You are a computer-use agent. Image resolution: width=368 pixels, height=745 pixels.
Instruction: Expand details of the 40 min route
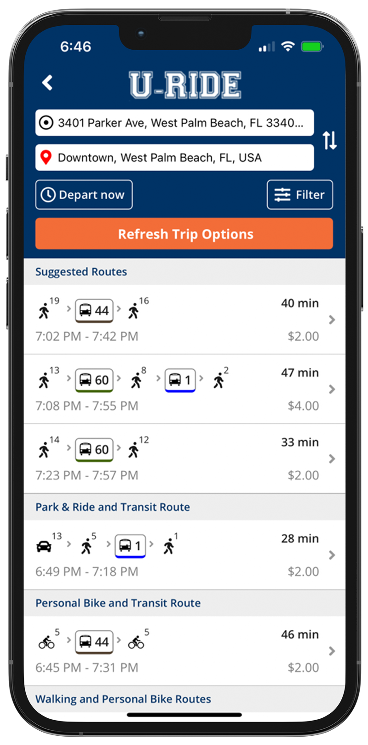coord(332,320)
